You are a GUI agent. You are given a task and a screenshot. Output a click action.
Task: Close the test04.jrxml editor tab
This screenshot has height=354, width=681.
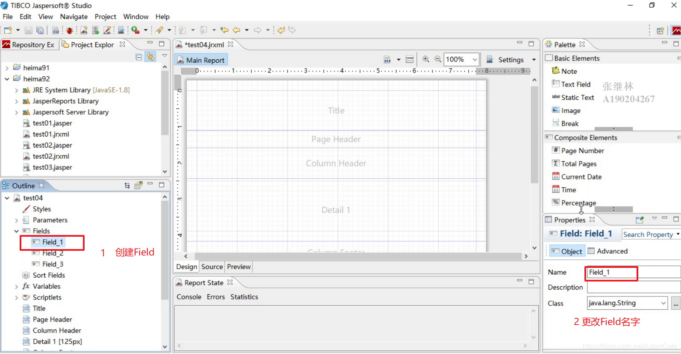point(231,44)
